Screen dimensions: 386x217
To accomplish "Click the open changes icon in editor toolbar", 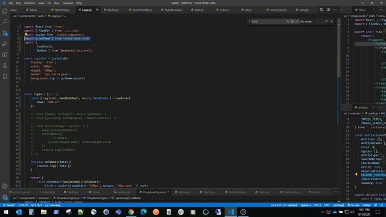I will 321,10.
